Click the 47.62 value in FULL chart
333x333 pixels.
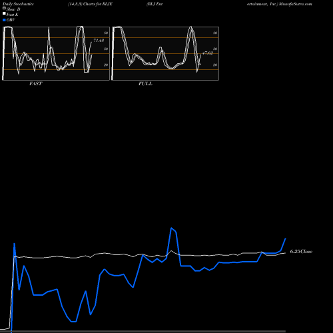tap(208, 53)
